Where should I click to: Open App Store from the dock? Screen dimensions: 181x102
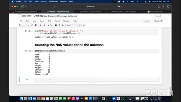coord(90,98)
